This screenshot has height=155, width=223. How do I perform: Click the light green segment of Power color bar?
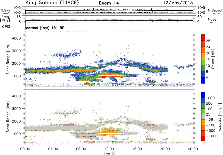pyautogui.click(x=203, y=62)
